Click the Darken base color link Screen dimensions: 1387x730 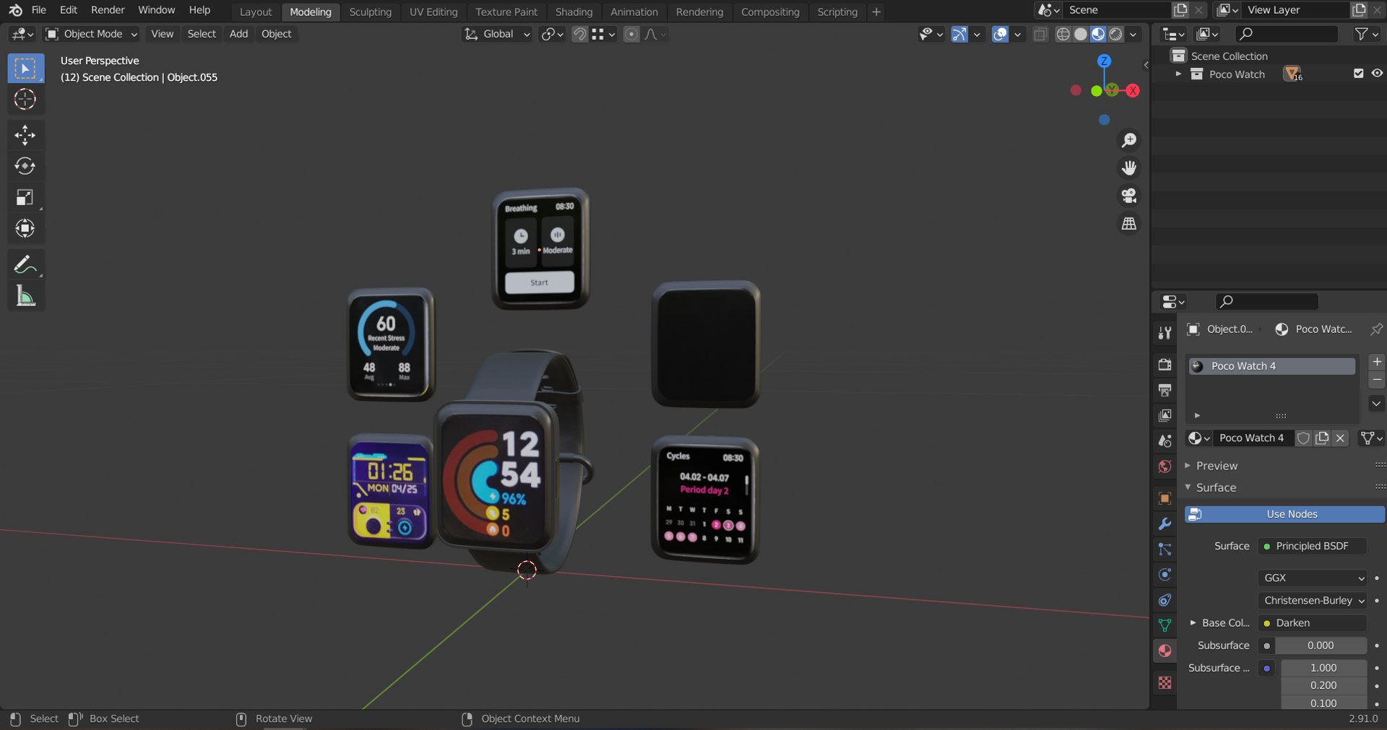click(x=1312, y=622)
